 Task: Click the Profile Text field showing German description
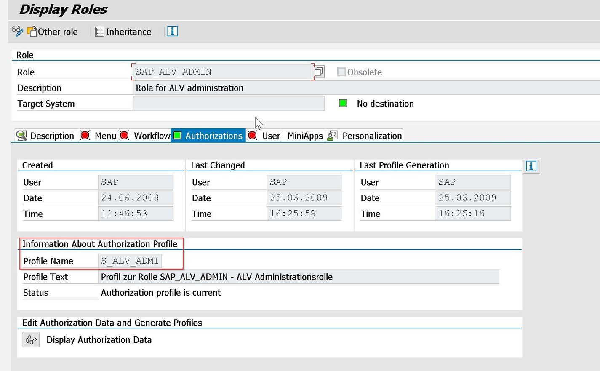[299, 277]
